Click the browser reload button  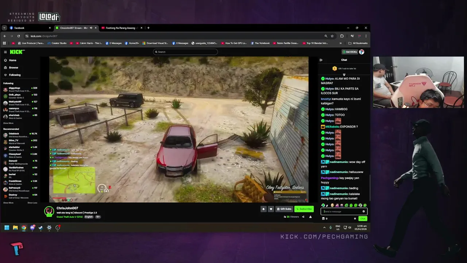(19, 36)
